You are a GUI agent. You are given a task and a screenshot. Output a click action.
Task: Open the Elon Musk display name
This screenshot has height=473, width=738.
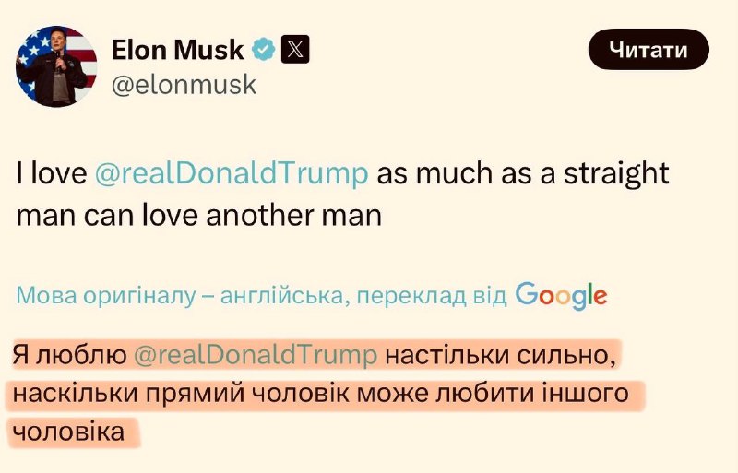177,50
